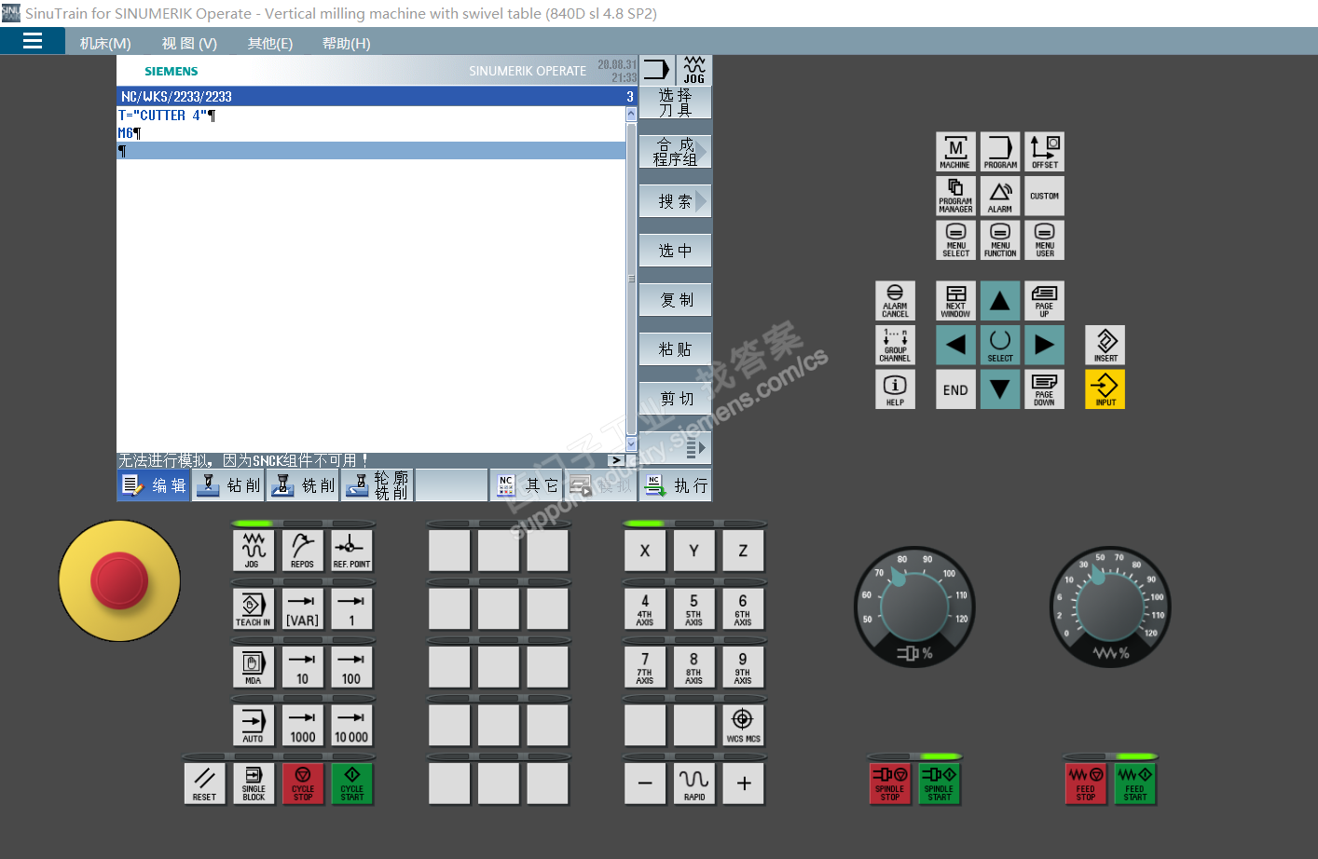Image resolution: width=1318 pixels, height=859 pixels.
Task: Activate REPOS mode key
Action: click(x=302, y=551)
